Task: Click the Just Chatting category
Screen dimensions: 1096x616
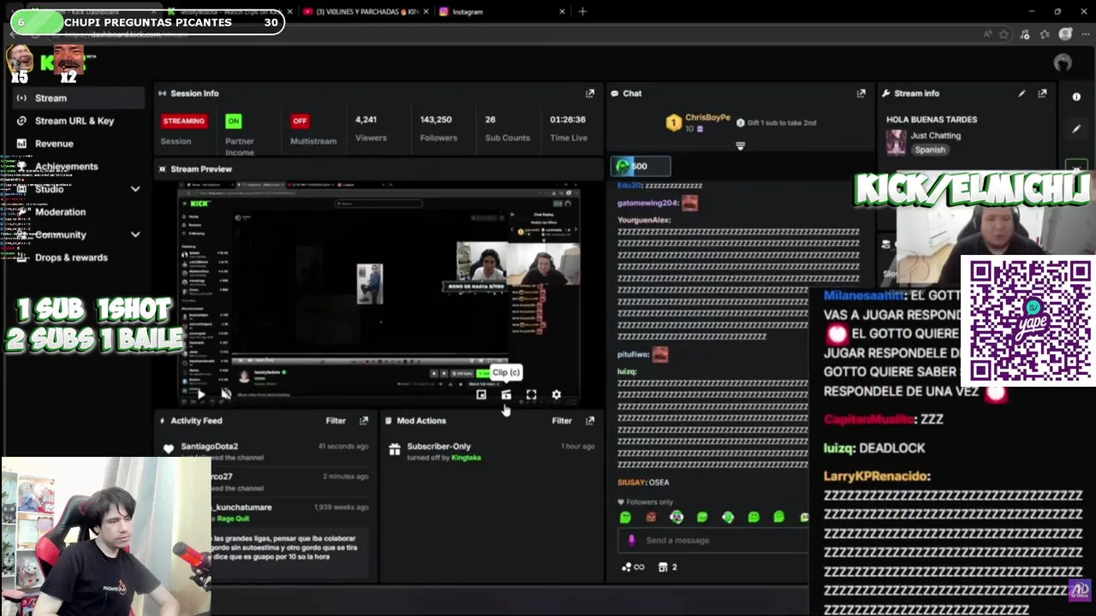Action: tap(936, 135)
